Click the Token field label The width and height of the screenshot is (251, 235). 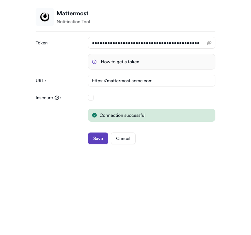click(42, 43)
